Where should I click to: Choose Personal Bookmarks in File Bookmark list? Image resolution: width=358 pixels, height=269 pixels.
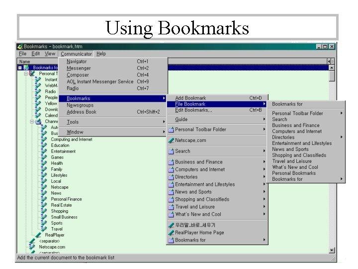point(306,173)
